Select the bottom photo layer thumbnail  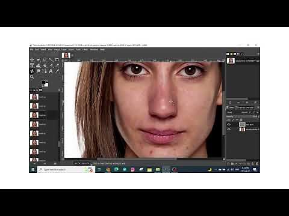click(242, 130)
